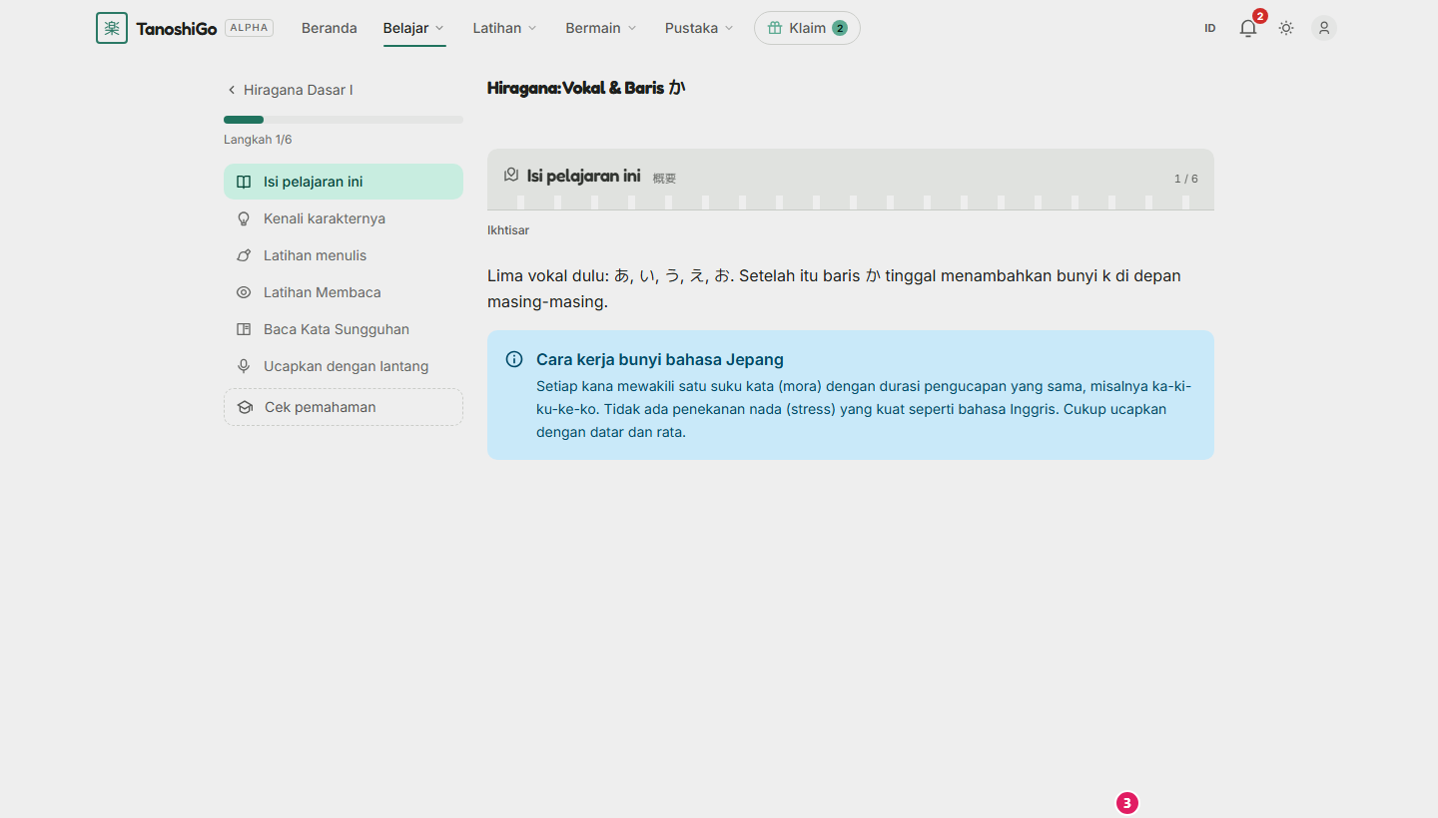Viewport: 1438px width, 818px height.
Task: Open Ucapkan dengan lantang step
Action: 344,366
